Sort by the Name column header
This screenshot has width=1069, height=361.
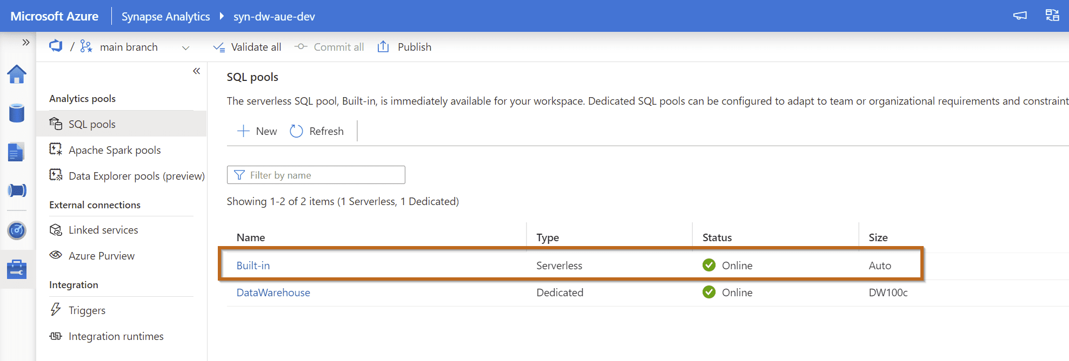click(x=251, y=237)
